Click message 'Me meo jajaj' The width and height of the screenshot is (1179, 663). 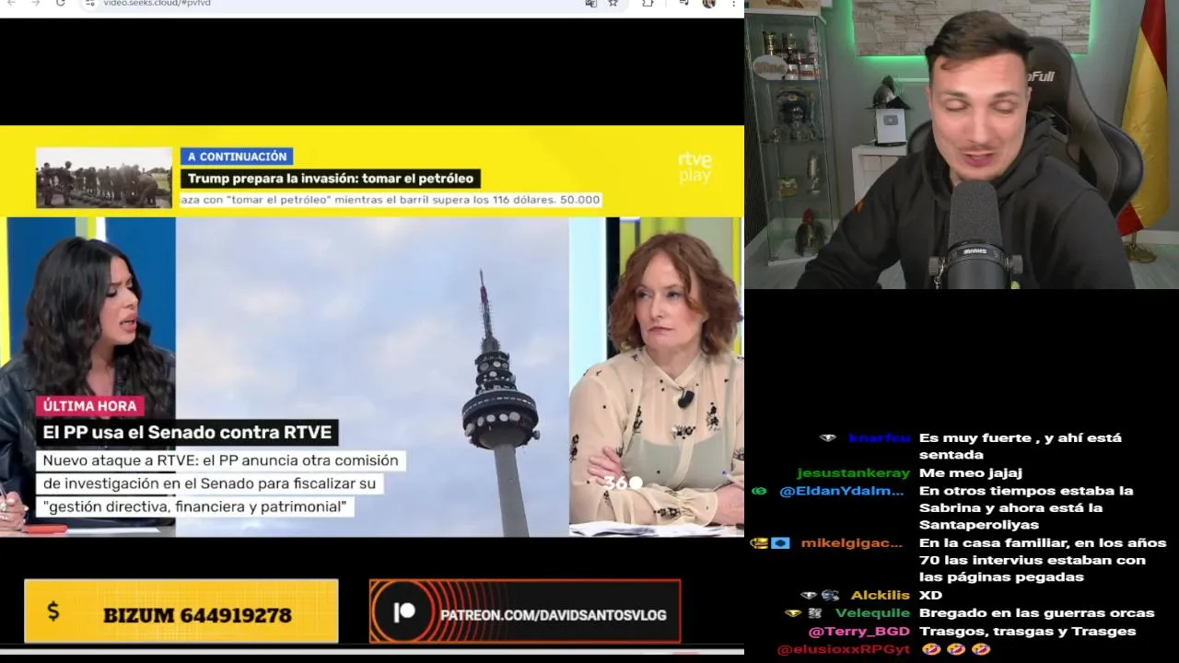point(971,473)
